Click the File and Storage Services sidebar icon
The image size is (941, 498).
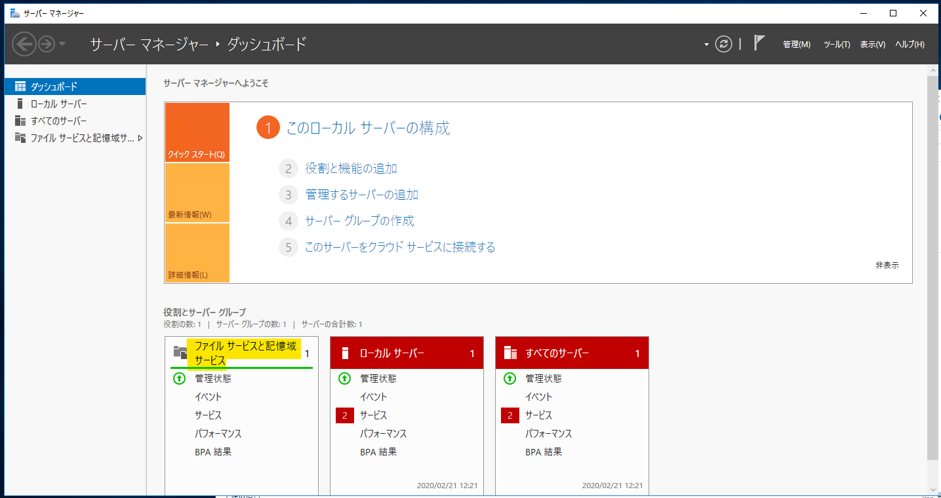20,138
